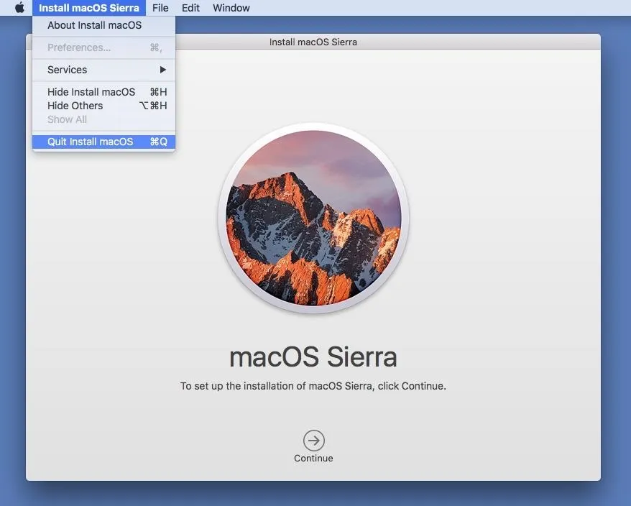This screenshot has height=506, width=631.
Task: Open the File menu
Action: [x=160, y=8]
